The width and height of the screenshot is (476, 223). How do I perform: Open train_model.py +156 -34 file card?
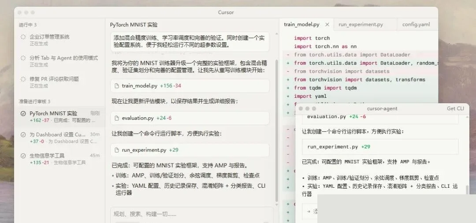pos(190,86)
